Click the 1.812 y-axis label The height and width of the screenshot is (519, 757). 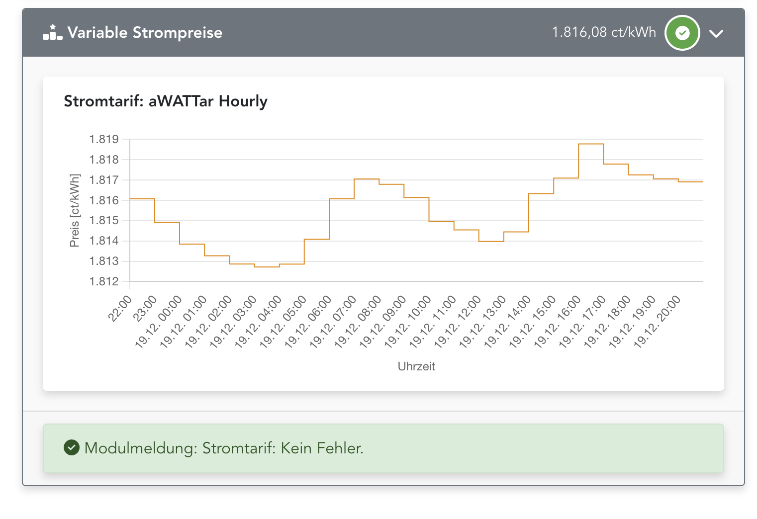pos(104,281)
